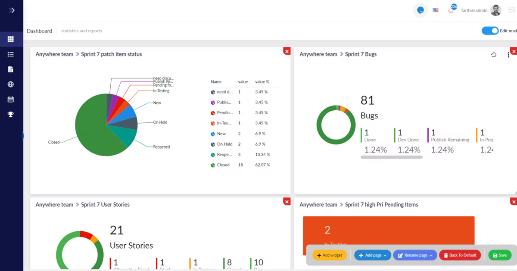Viewport: 517px width, 271px height.
Task: Expand the Rename page dropdown
Action: pyautogui.click(x=415, y=255)
